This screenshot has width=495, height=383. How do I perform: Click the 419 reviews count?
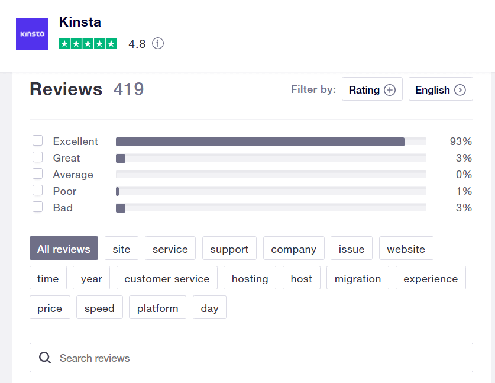129,89
